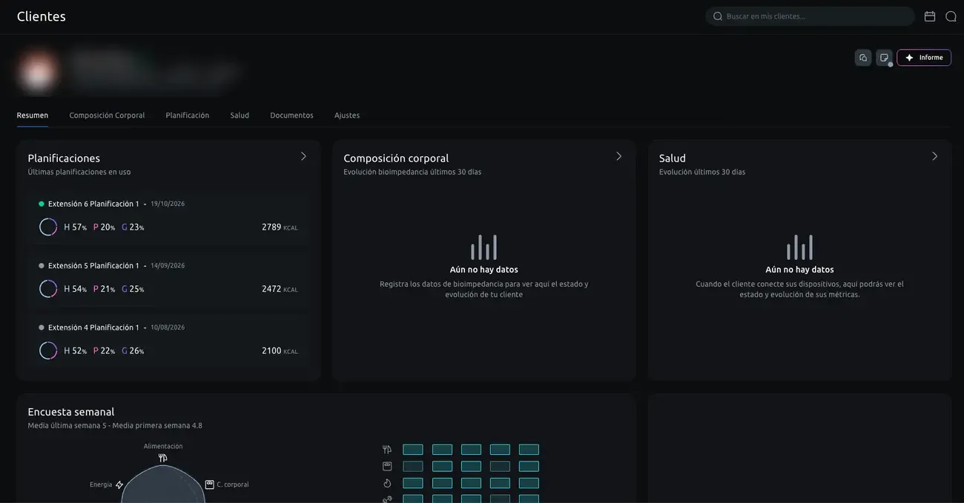Click the bar chart icon in Composición corporal
This screenshot has height=503, width=964.
[483, 247]
